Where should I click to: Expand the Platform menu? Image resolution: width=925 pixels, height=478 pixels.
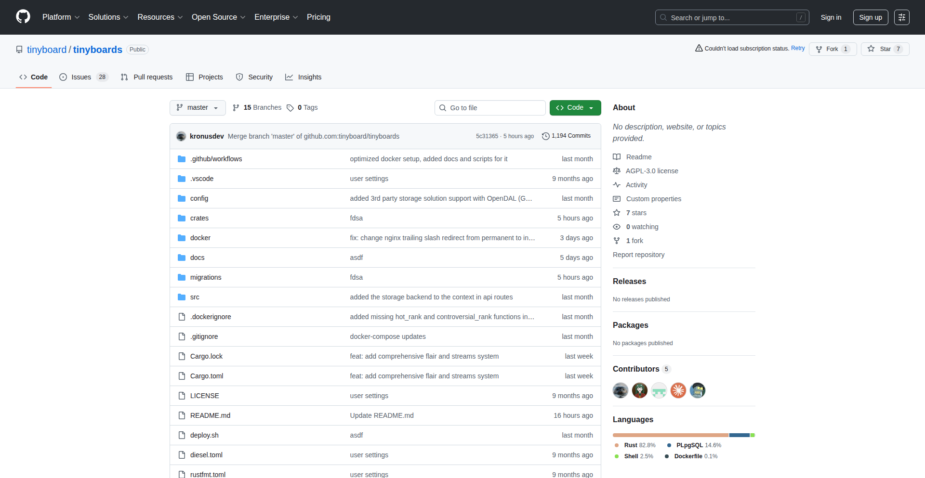coord(61,17)
